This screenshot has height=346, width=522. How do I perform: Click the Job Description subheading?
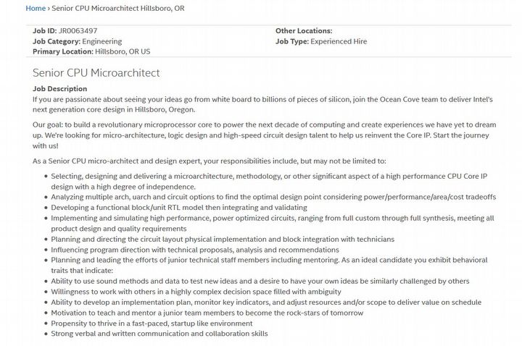[60, 89]
